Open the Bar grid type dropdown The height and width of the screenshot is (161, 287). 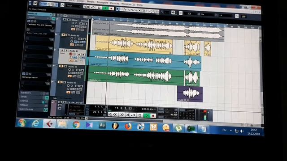coord(207,14)
